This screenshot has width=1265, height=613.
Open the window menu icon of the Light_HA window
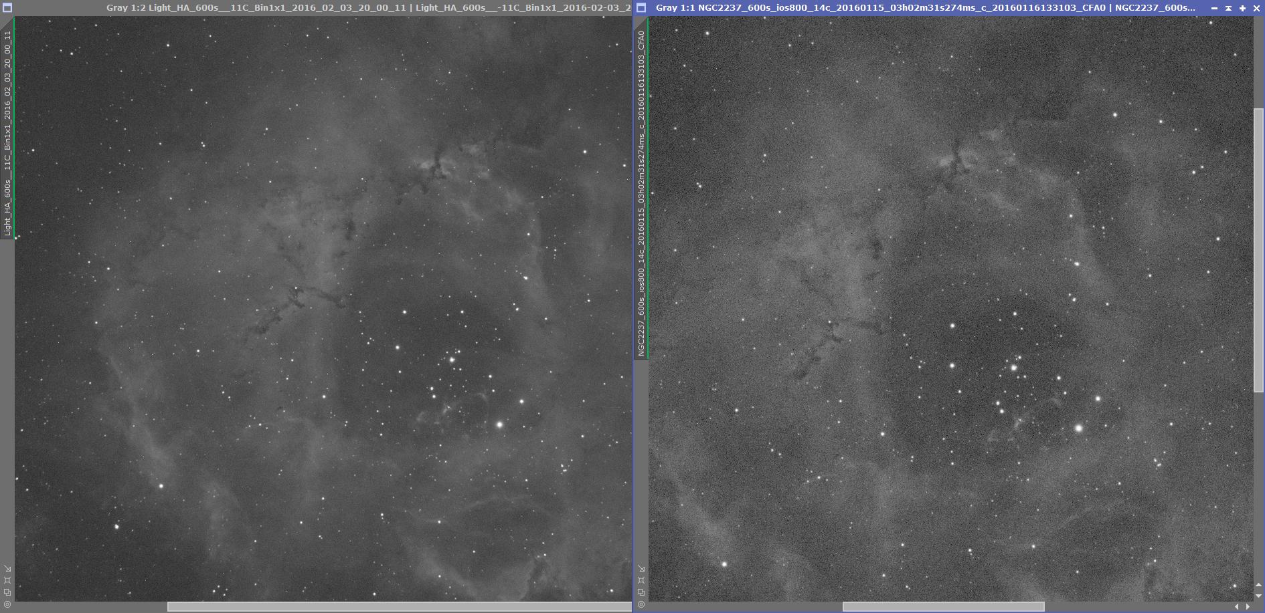[7, 7]
